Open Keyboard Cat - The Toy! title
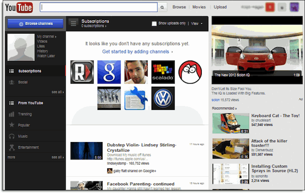Image resolution: width=305 pixels, height=193 pixels. click(x=276, y=116)
